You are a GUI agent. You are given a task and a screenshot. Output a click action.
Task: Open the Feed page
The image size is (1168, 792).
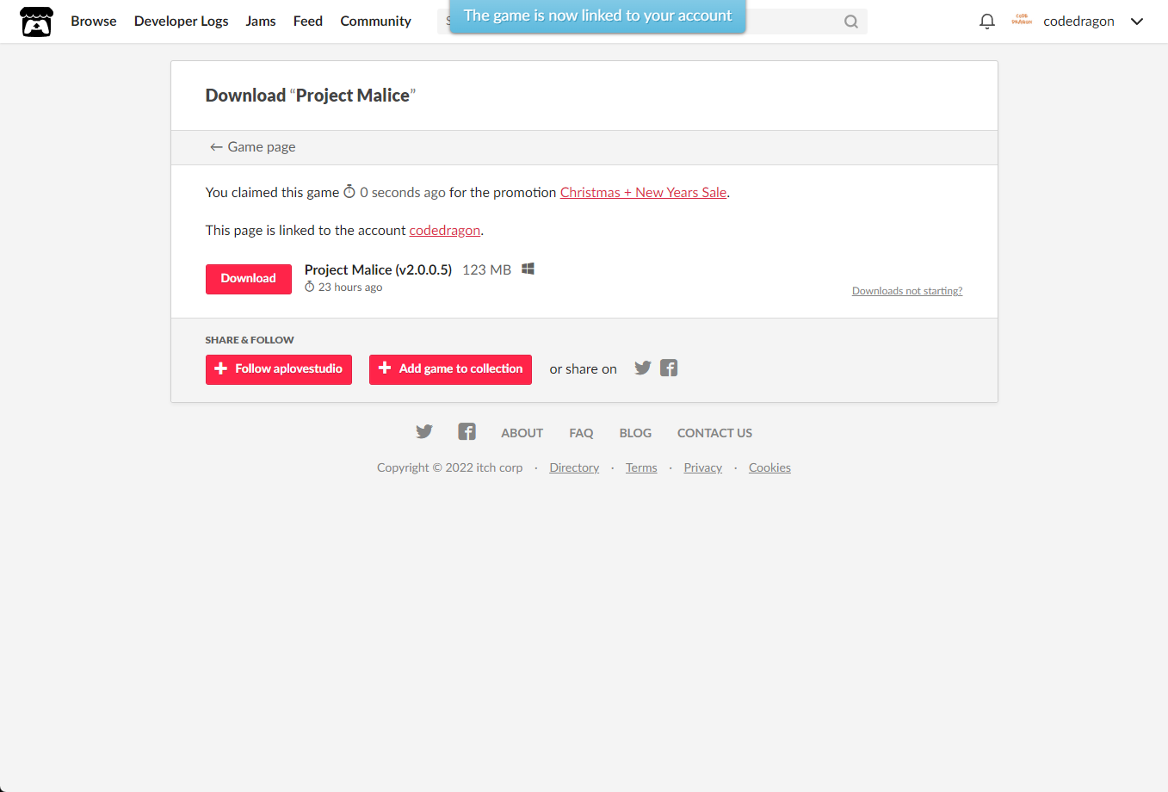pos(308,22)
